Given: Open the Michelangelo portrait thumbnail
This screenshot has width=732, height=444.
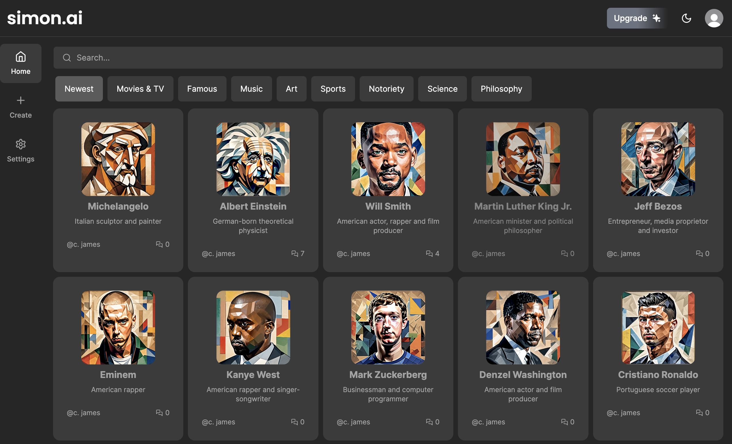Looking at the screenshot, I should [x=118, y=159].
